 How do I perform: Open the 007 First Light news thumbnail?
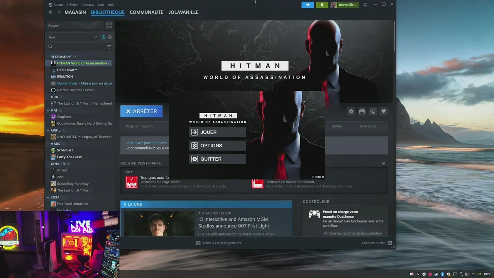tap(159, 224)
